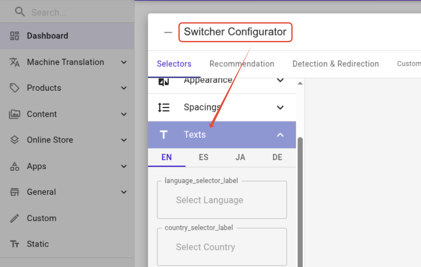The width and height of the screenshot is (421, 267).
Task: Click the country_selector_label input field
Action: coord(222,247)
